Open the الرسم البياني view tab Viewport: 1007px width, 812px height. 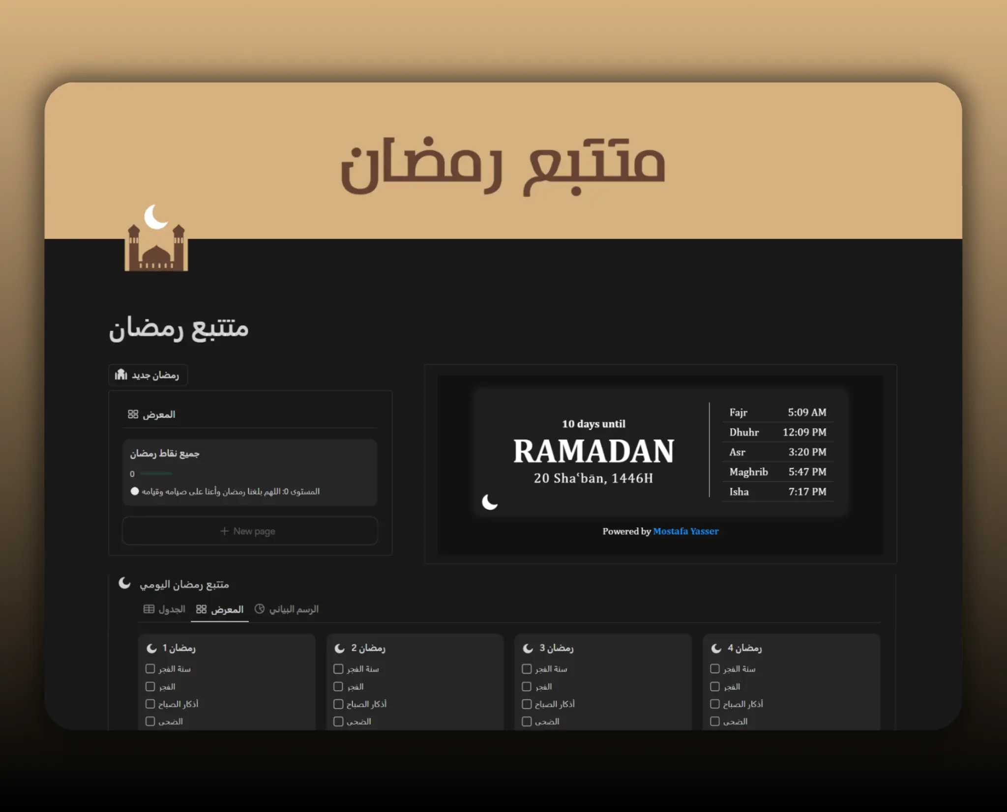[x=287, y=609]
